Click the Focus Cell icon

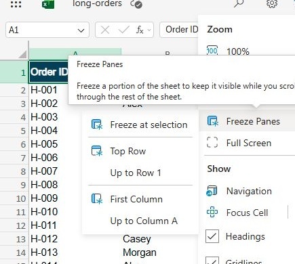(x=212, y=213)
